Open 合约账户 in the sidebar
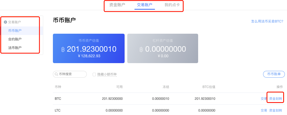The width and height of the screenshot is (287, 115). [x=15, y=39]
